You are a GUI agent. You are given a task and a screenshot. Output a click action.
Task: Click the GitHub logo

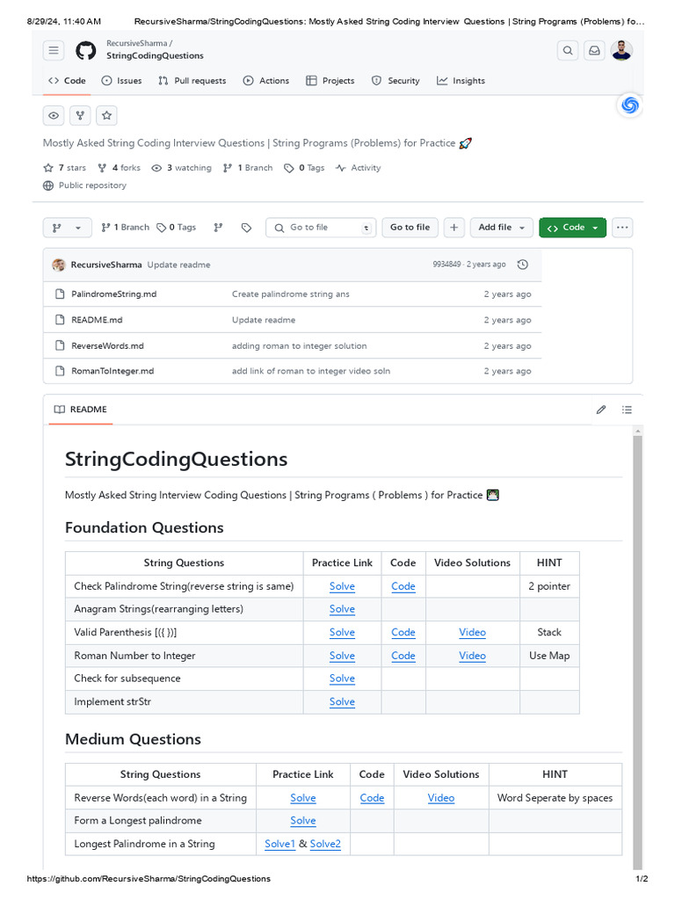[x=85, y=50]
